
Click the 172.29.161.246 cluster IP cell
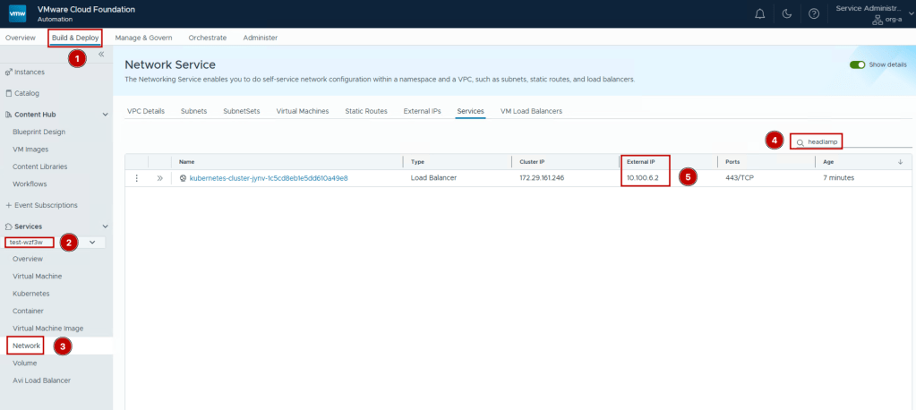click(542, 178)
